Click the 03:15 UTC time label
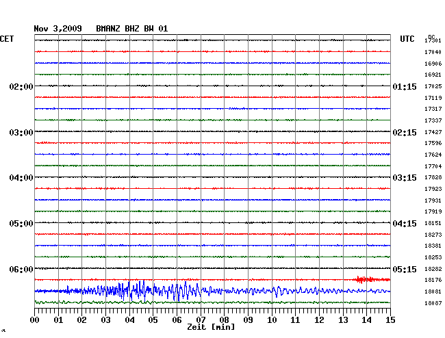This screenshot has width=445, height=338. (x=405, y=178)
